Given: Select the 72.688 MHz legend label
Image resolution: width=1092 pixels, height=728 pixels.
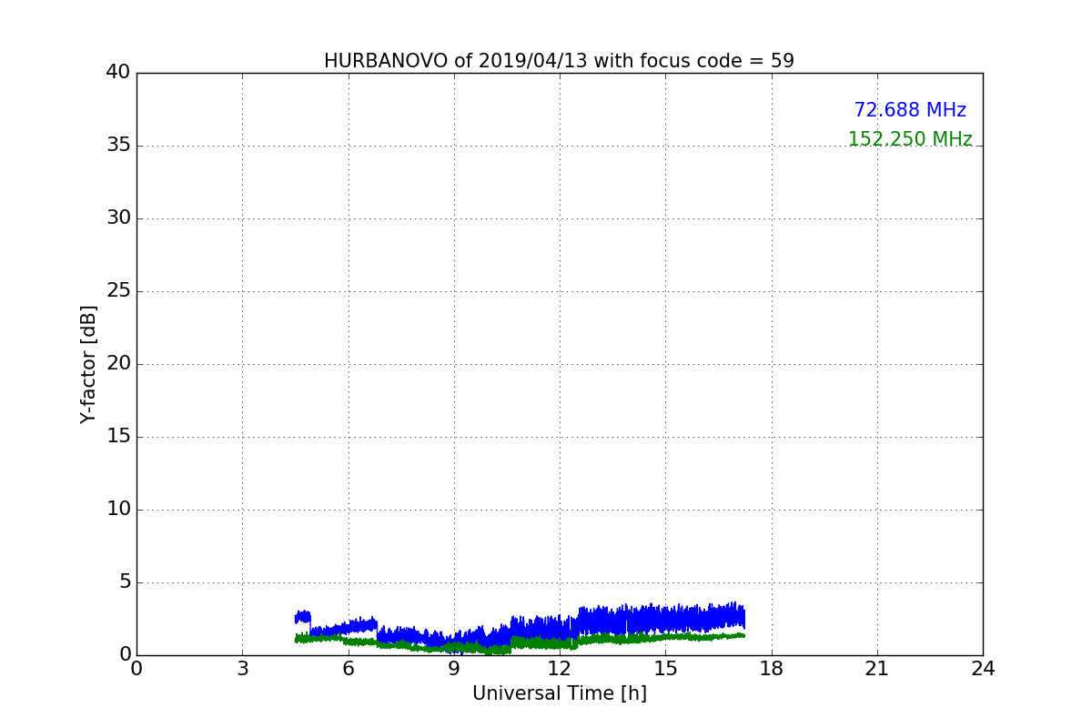Looking at the screenshot, I should [910, 110].
